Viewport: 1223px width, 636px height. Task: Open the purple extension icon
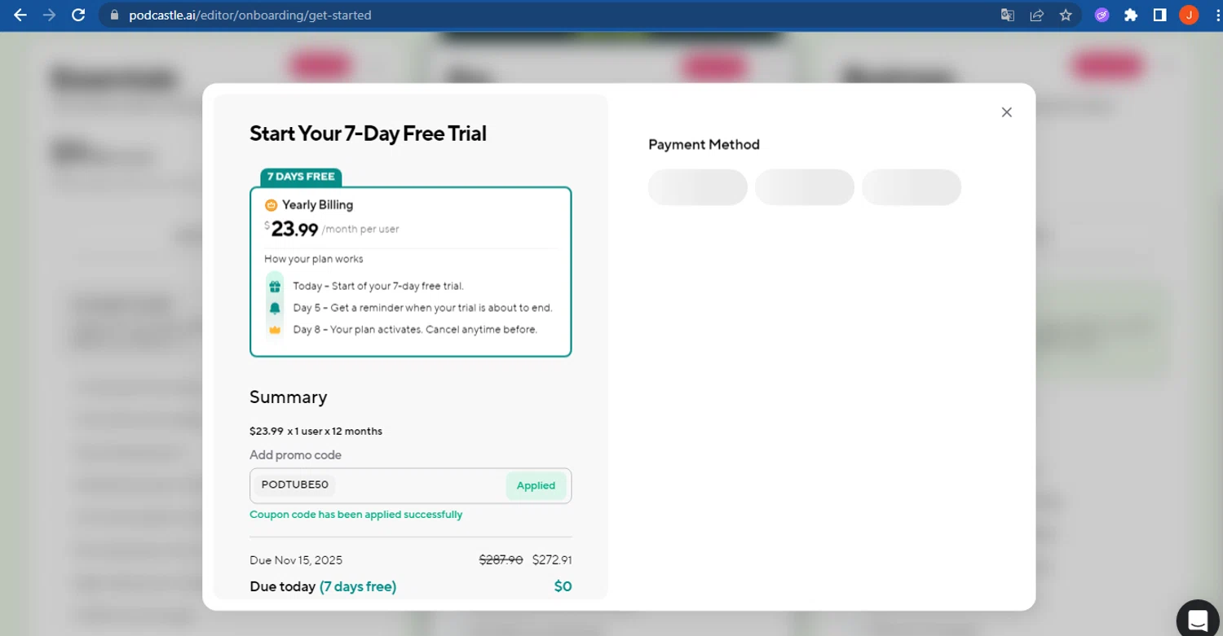pos(1102,15)
